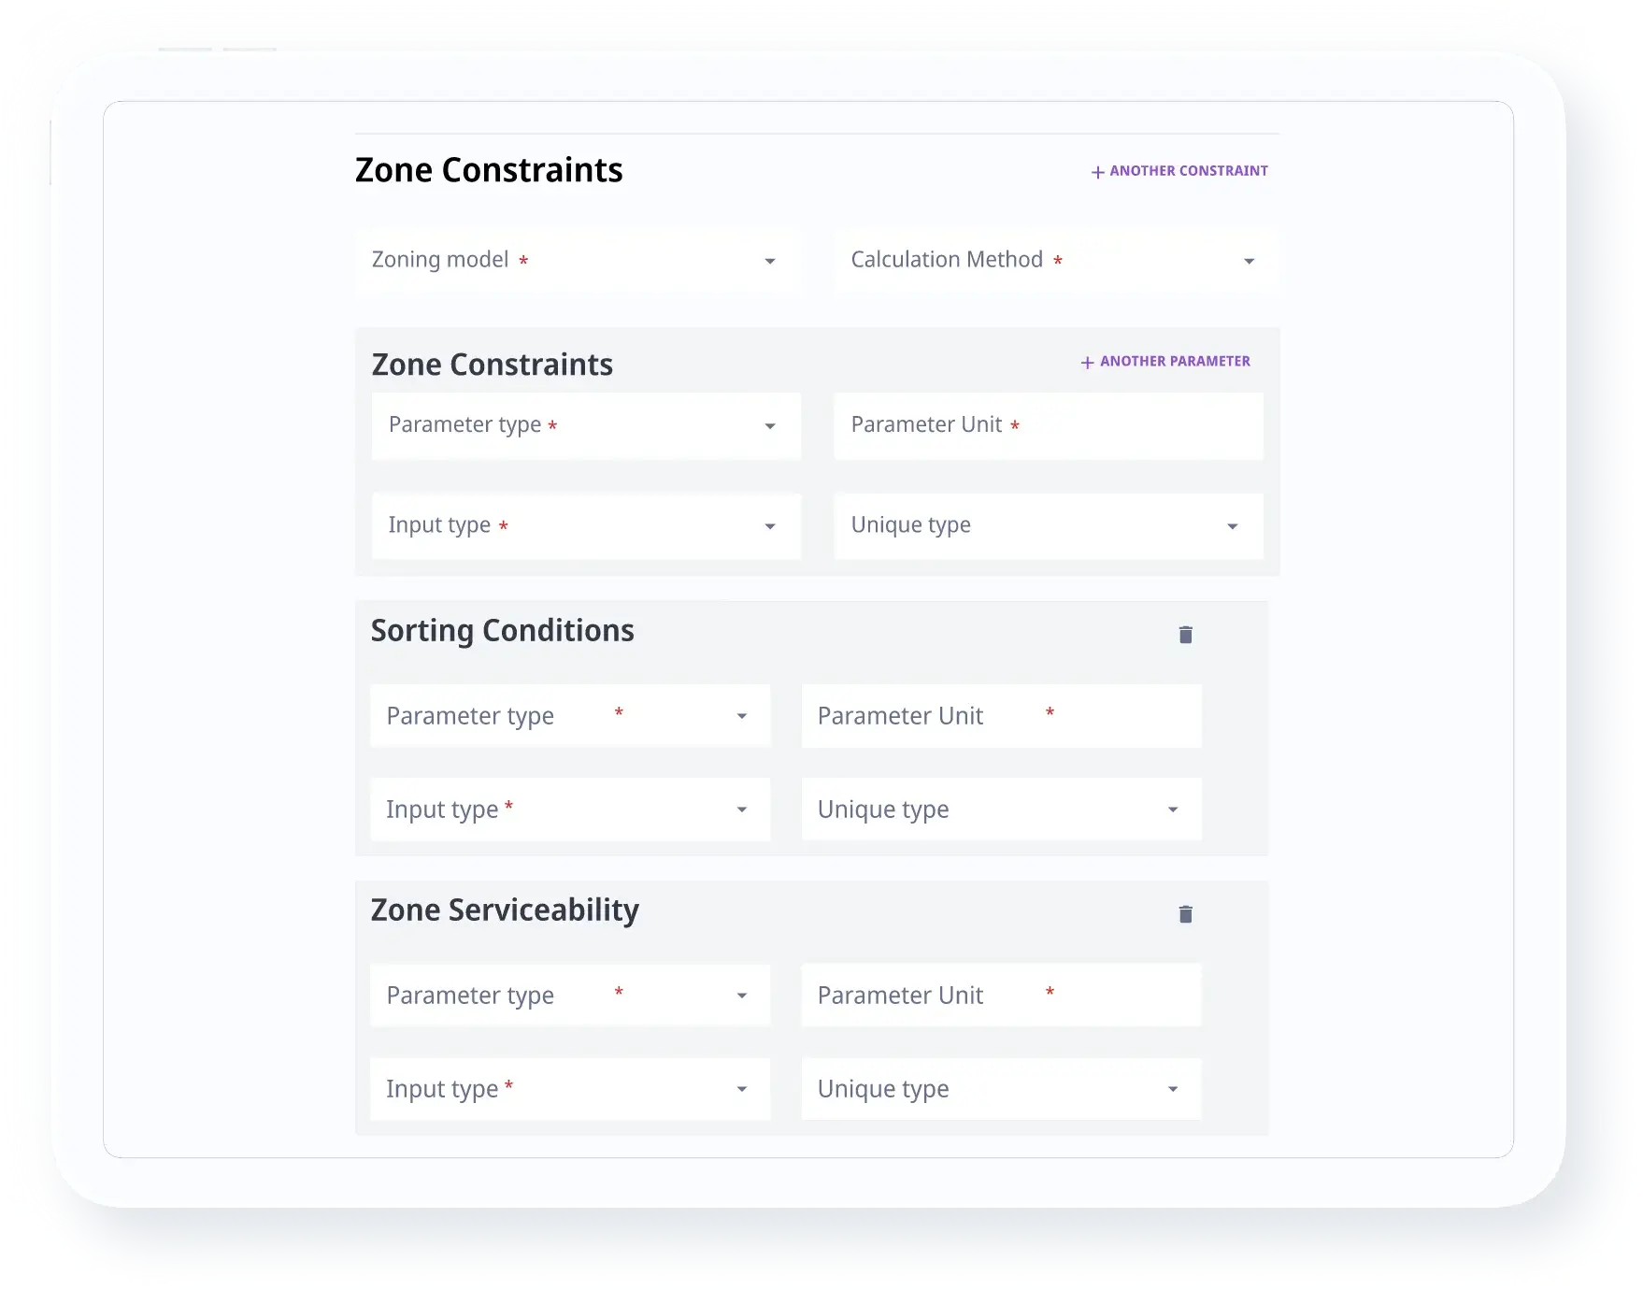Click the plus icon beside Another Constraint
This screenshot has height=1290, width=1643.
pyautogui.click(x=1097, y=172)
